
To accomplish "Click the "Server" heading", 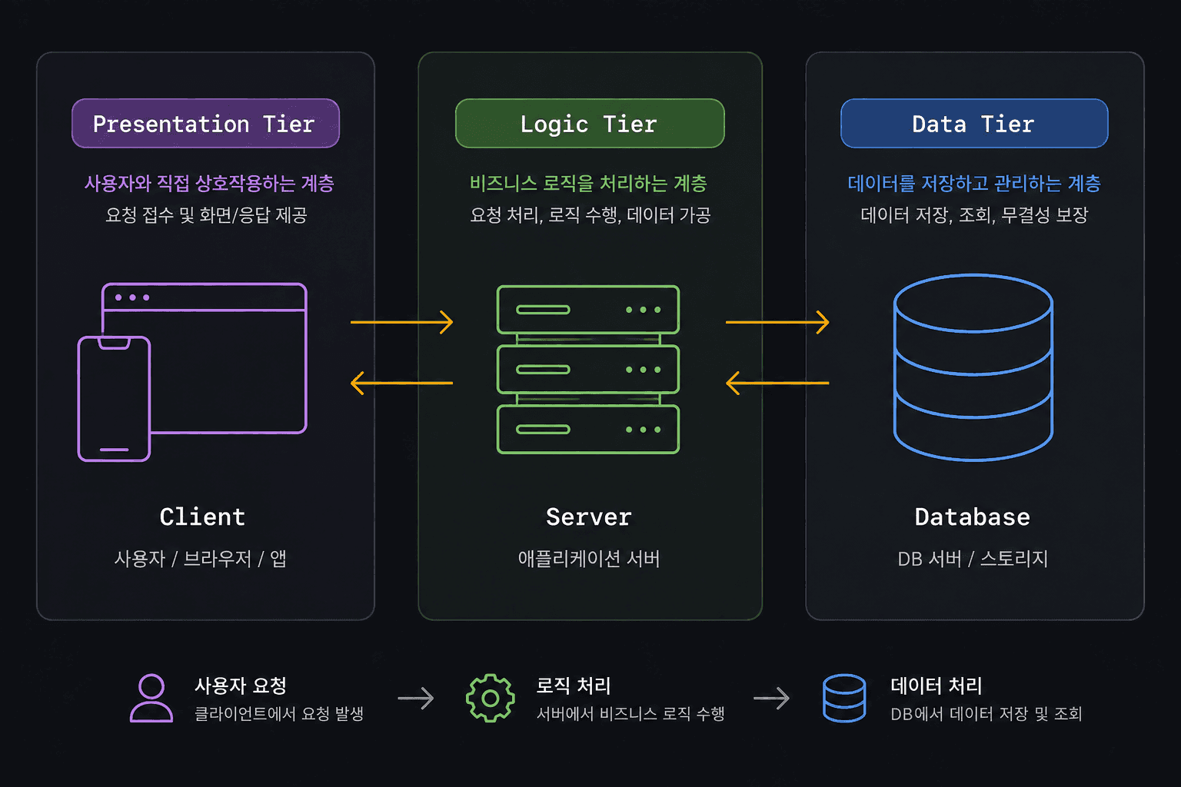I will pyautogui.click(x=589, y=516).
